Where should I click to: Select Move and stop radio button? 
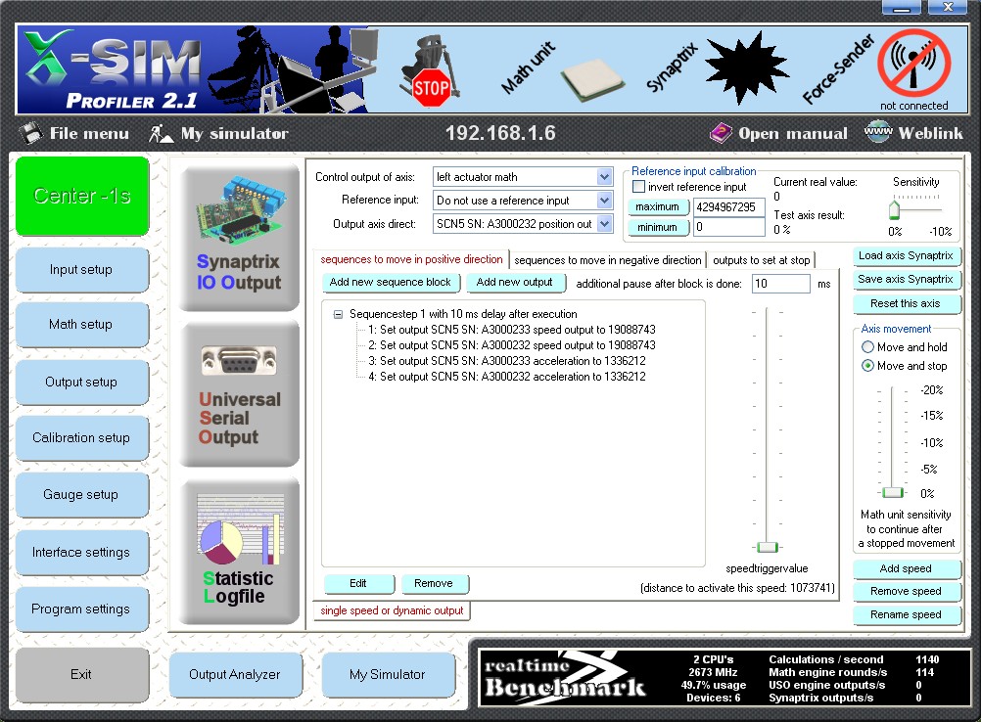pos(867,365)
